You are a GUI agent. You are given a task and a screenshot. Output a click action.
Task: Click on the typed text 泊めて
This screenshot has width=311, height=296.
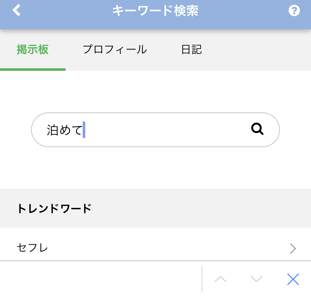(x=65, y=130)
